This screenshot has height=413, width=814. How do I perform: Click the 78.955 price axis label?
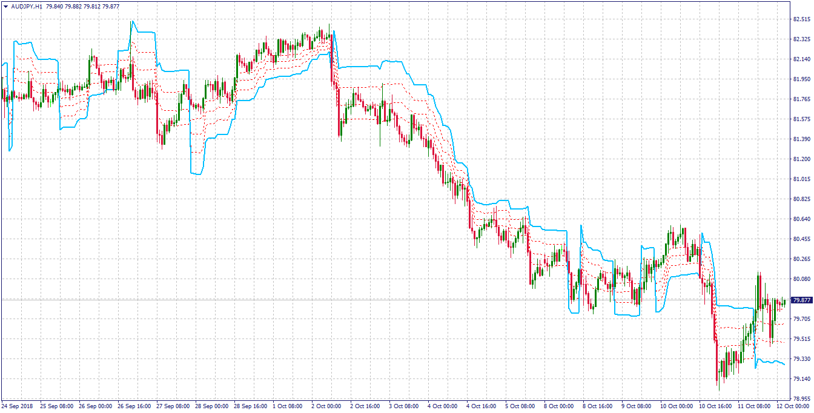click(802, 399)
